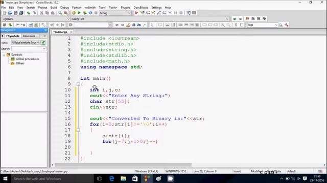Open the File menu

point(4,8)
